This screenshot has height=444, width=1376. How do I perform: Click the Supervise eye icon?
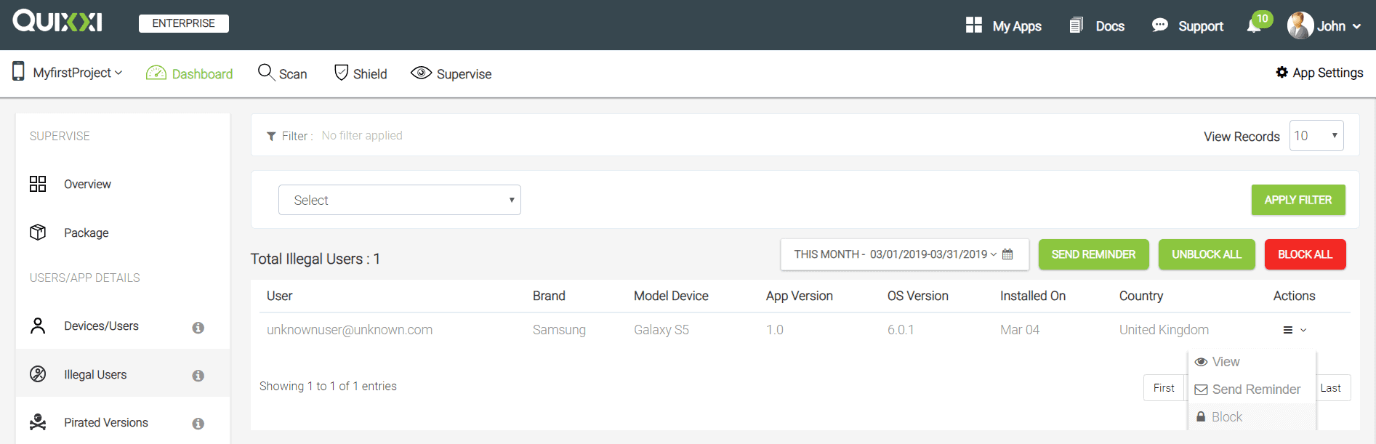[x=422, y=73]
